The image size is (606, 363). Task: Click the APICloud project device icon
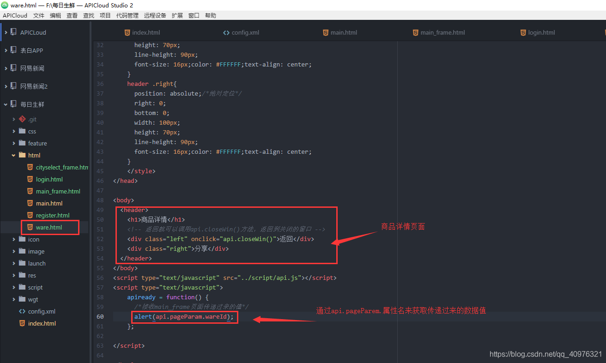click(x=14, y=32)
